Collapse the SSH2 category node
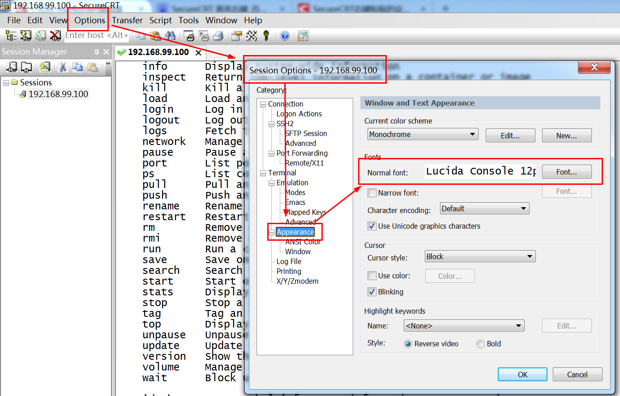 (271, 124)
